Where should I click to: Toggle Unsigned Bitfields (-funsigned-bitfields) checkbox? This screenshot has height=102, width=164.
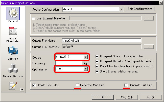click(97, 61)
